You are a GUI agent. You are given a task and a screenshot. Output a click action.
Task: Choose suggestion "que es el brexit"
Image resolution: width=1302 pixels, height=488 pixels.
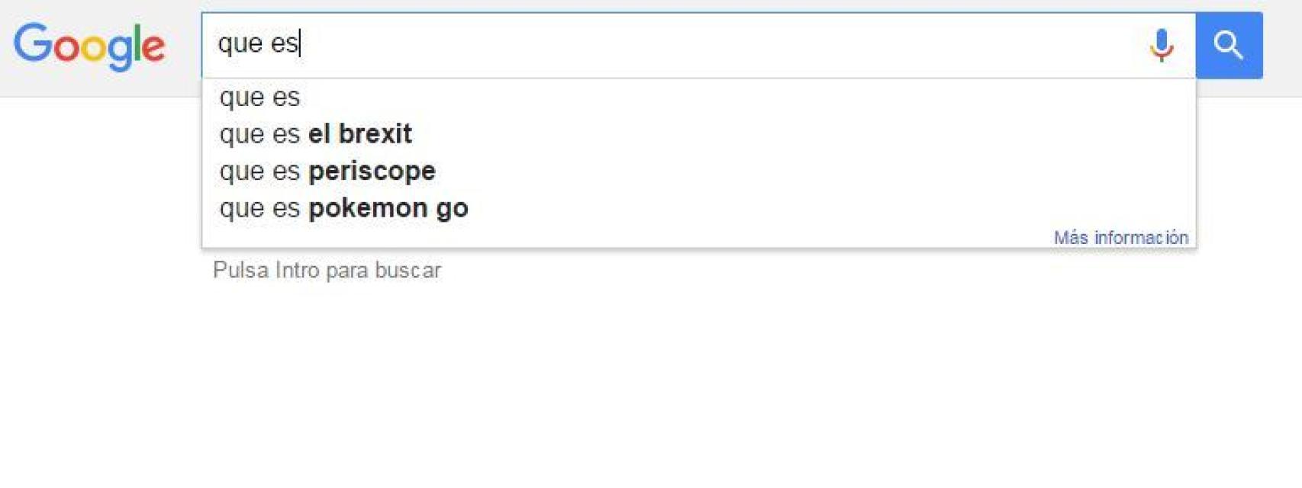(315, 134)
